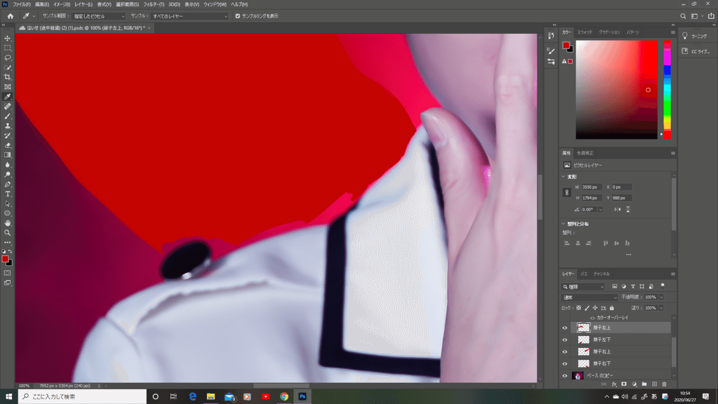Open 不透明度 slider dropdown arrow

pos(661,297)
